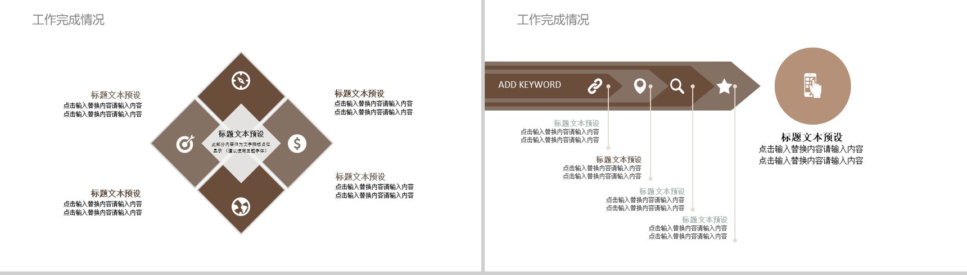Image resolution: width=967 pixels, height=275 pixels.
Task: Select the star icon on arrow tip
Action: (x=724, y=86)
